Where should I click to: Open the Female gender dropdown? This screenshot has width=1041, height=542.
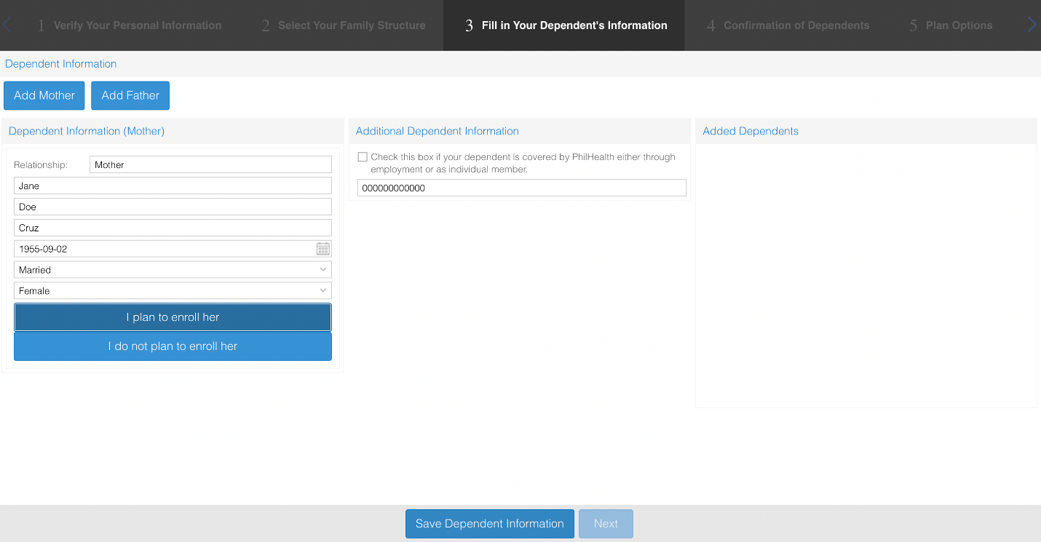(173, 291)
